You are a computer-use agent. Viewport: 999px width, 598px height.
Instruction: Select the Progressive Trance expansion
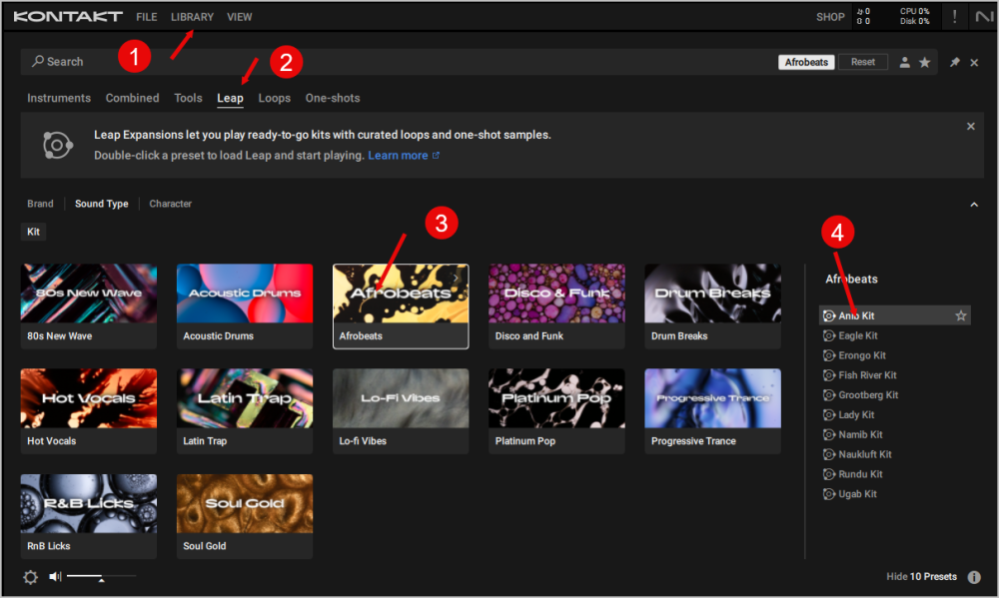(x=713, y=411)
